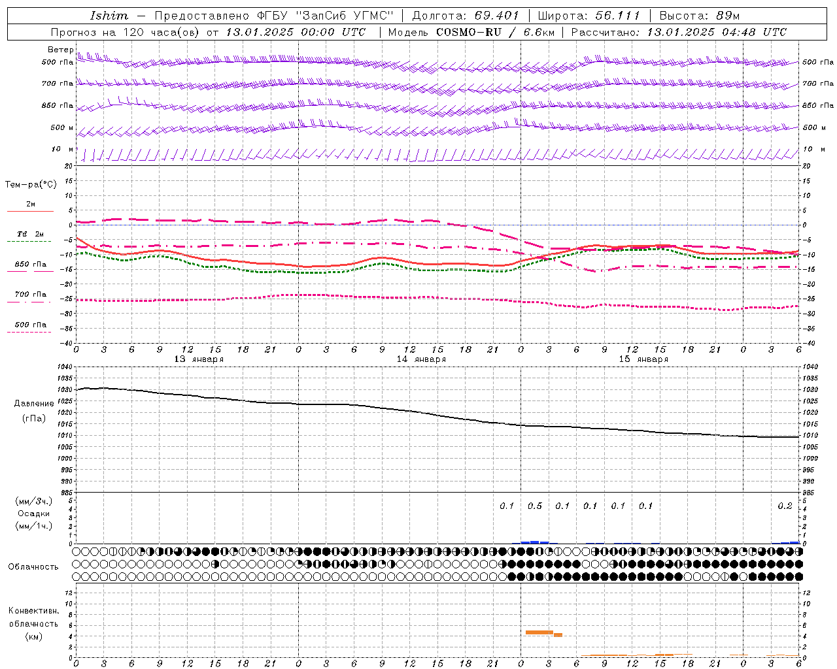Viewport: 837px width, 669px height.
Task: Click the "14 января" date label
Action: pos(421,359)
